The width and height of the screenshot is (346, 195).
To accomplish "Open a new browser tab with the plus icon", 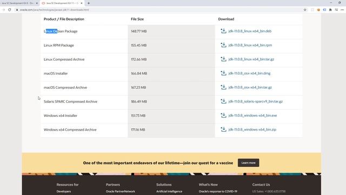I will point(89,3).
